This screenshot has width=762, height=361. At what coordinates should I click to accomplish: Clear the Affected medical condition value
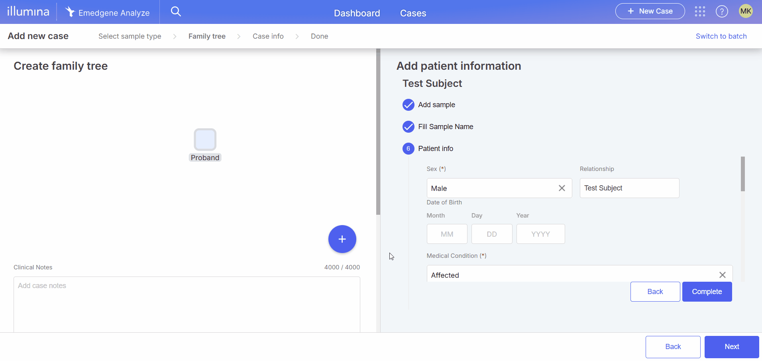(x=722, y=275)
